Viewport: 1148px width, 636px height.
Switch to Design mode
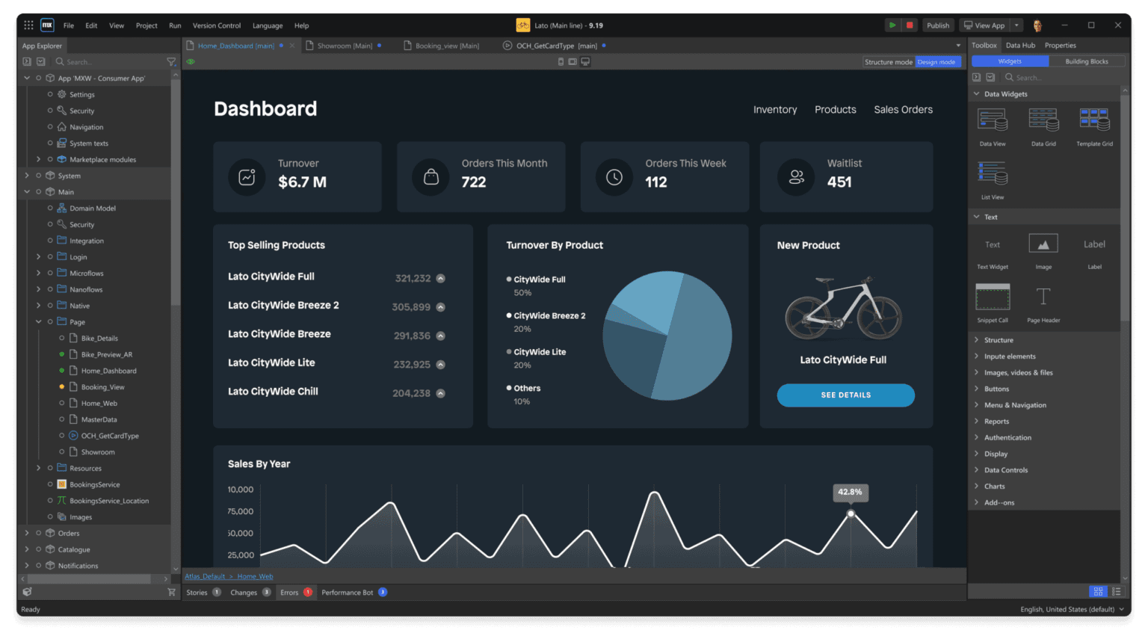[x=936, y=62]
